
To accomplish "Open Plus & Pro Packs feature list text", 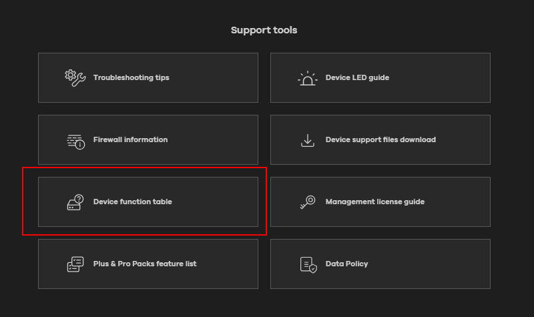I will pos(145,264).
